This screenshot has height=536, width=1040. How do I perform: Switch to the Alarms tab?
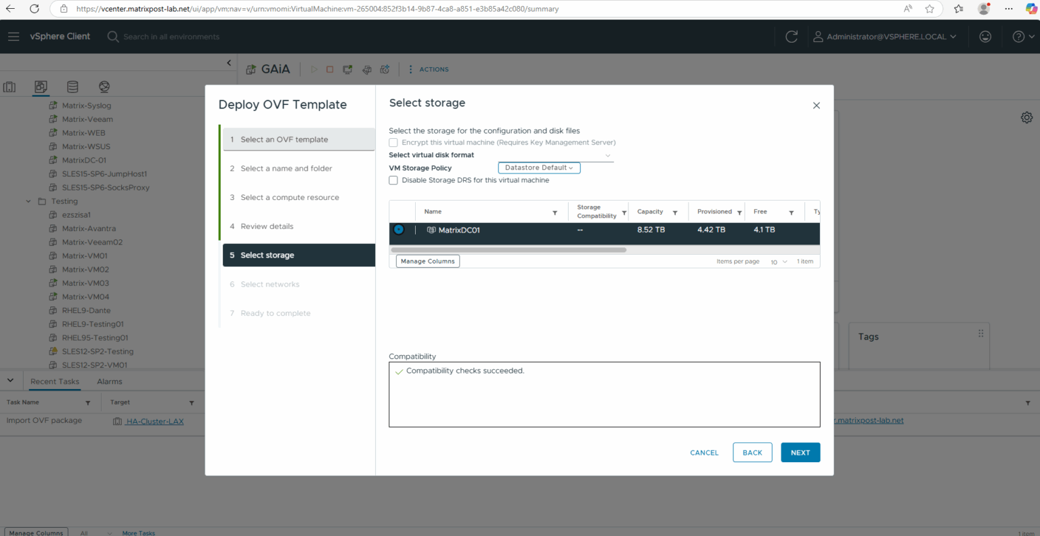tap(109, 381)
